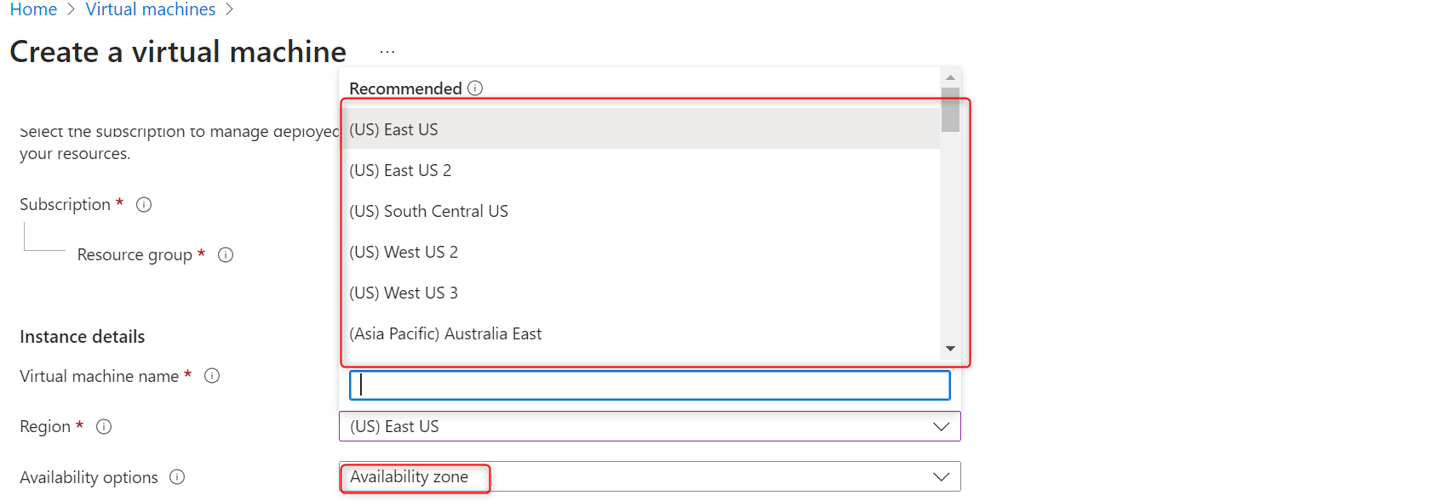Image resolution: width=1449 pixels, height=501 pixels.
Task: Select (US) East US region
Action: click(x=393, y=129)
